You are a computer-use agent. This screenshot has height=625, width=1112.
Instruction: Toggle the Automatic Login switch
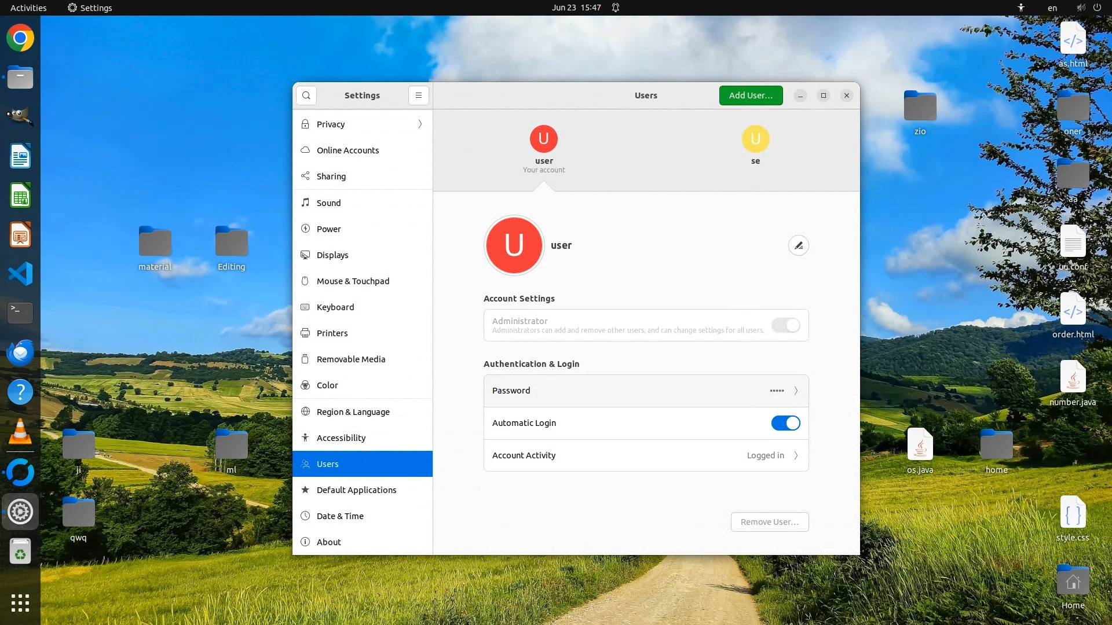click(785, 423)
